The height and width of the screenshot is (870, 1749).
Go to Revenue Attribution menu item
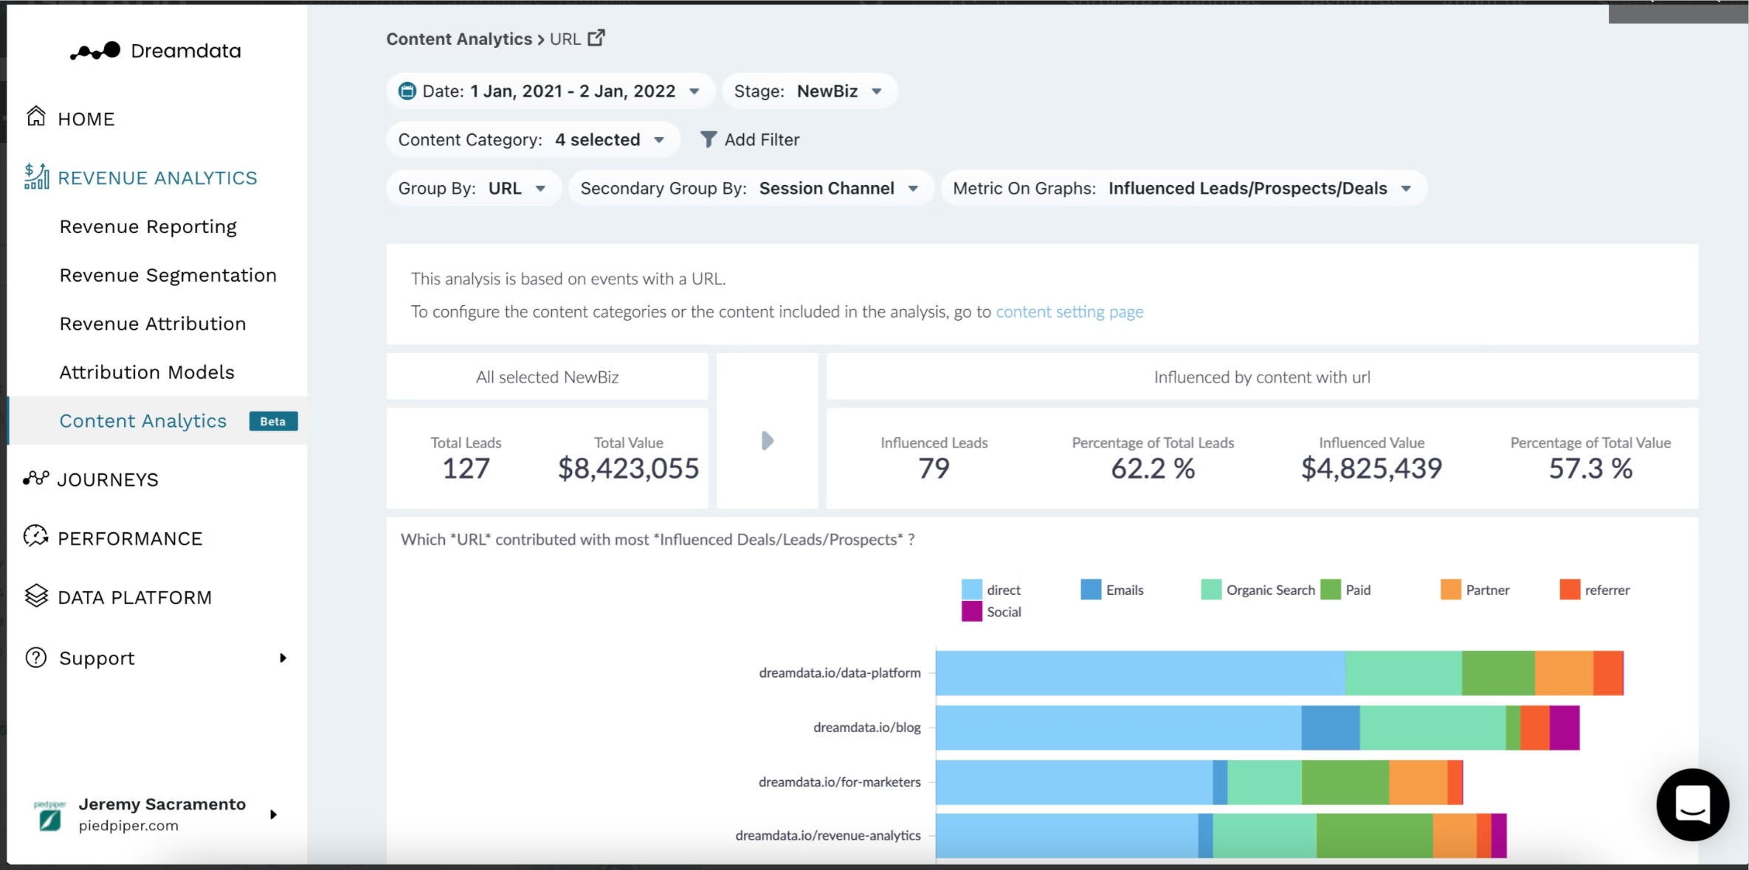coord(153,324)
